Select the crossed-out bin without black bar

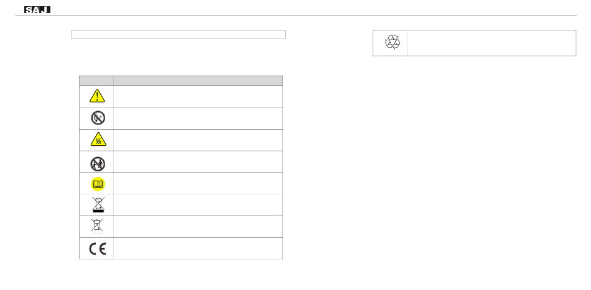click(x=97, y=225)
